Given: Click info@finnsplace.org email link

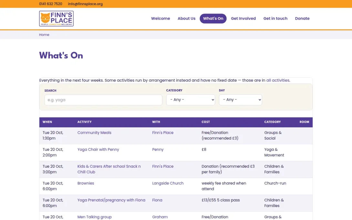Looking at the screenshot, I should point(85,4).
